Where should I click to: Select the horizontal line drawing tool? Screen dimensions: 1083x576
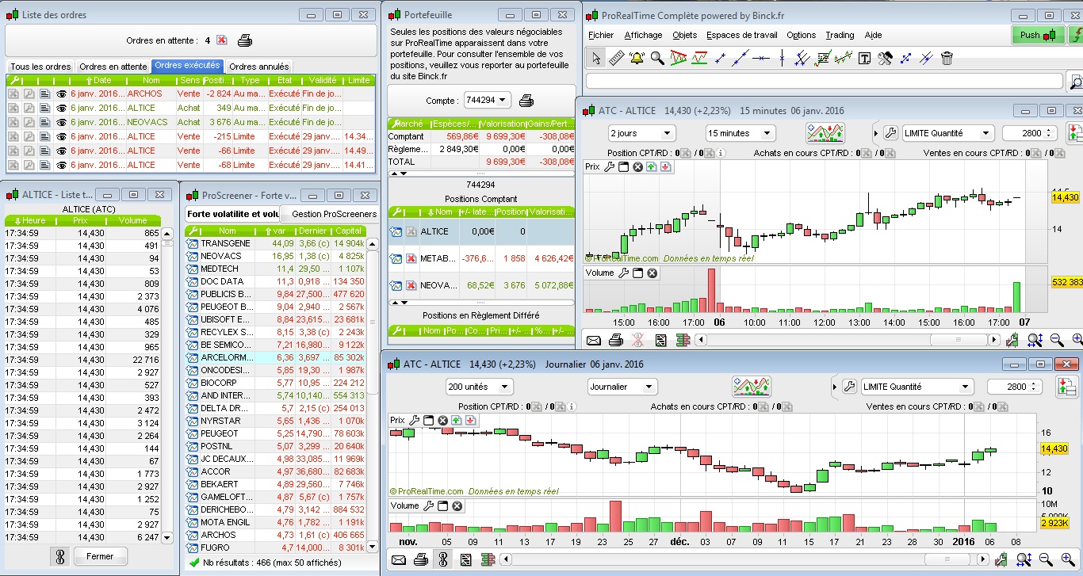coord(761,58)
